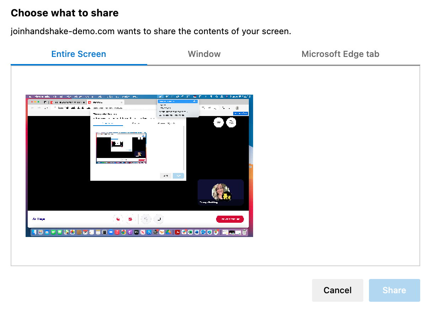Viewport: 428px width, 311px height.
Task: Click the participant video thumbnail
Action: 220,192
